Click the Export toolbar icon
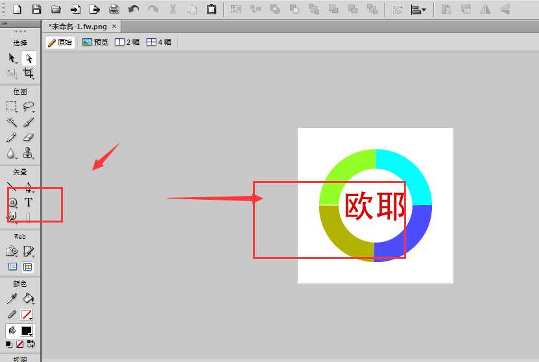 tap(95, 9)
